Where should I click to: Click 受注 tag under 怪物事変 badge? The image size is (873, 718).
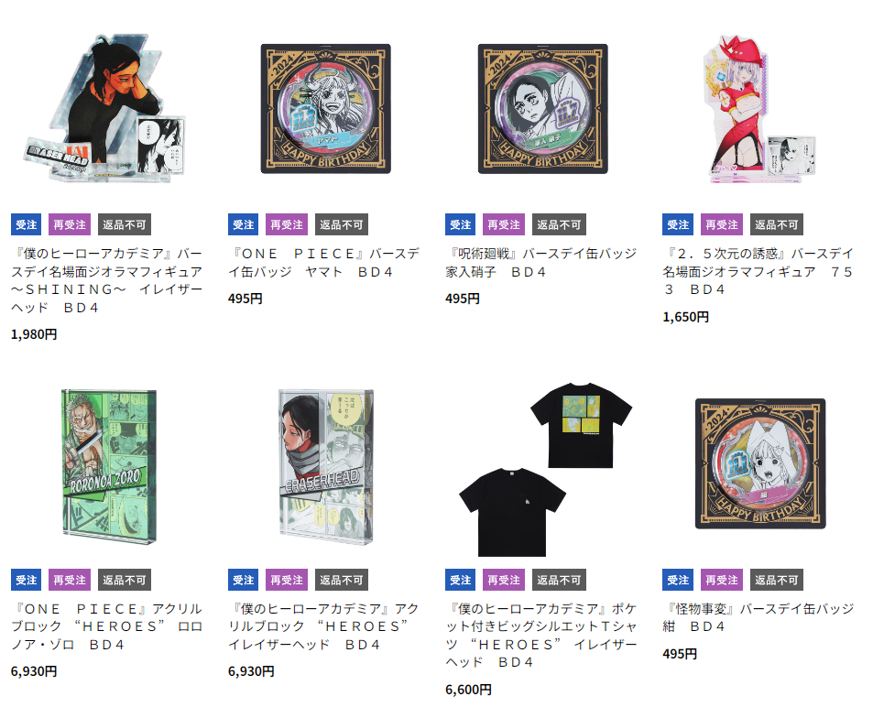tap(678, 580)
